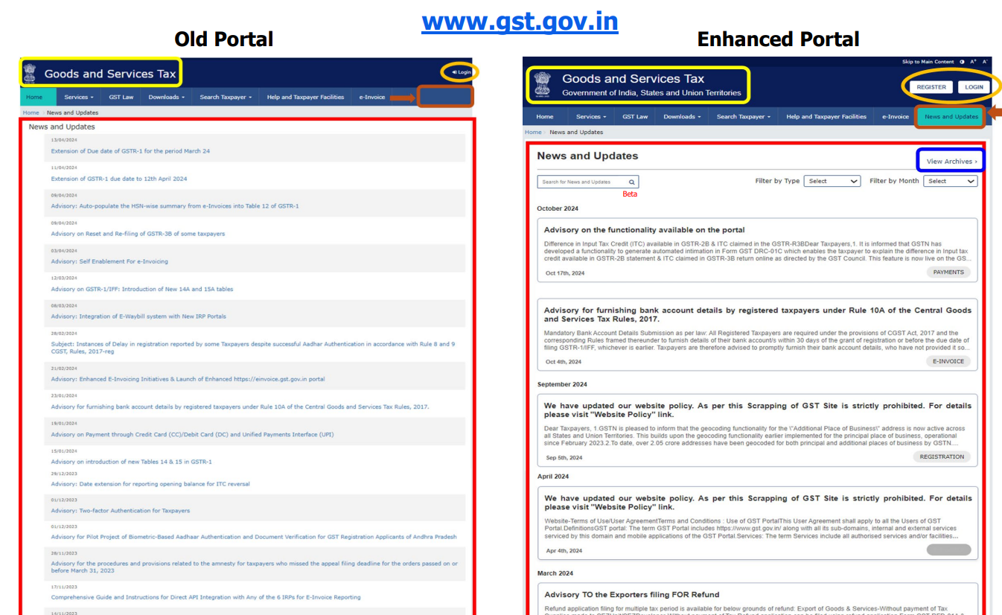The width and height of the screenshot is (1002, 615).
Task: Open 'Advisory TO the Exporters filing FOR Refund'
Action: click(631, 595)
